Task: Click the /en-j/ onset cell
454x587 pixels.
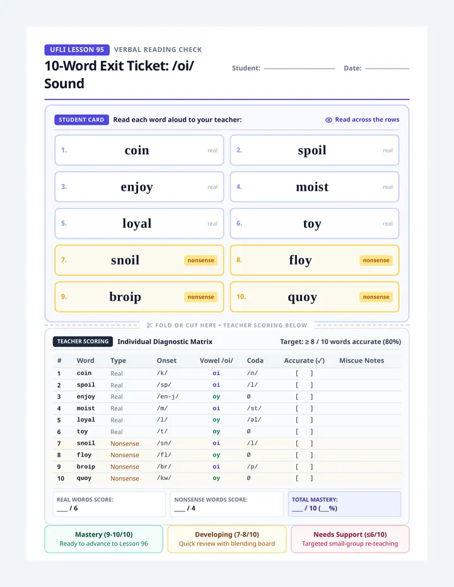Action: (168, 396)
